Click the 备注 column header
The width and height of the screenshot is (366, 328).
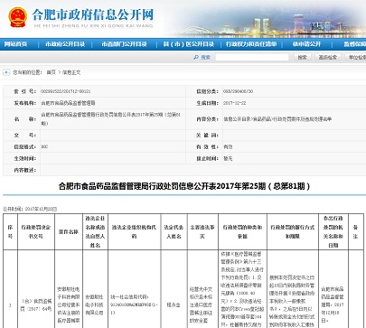coord(355,231)
